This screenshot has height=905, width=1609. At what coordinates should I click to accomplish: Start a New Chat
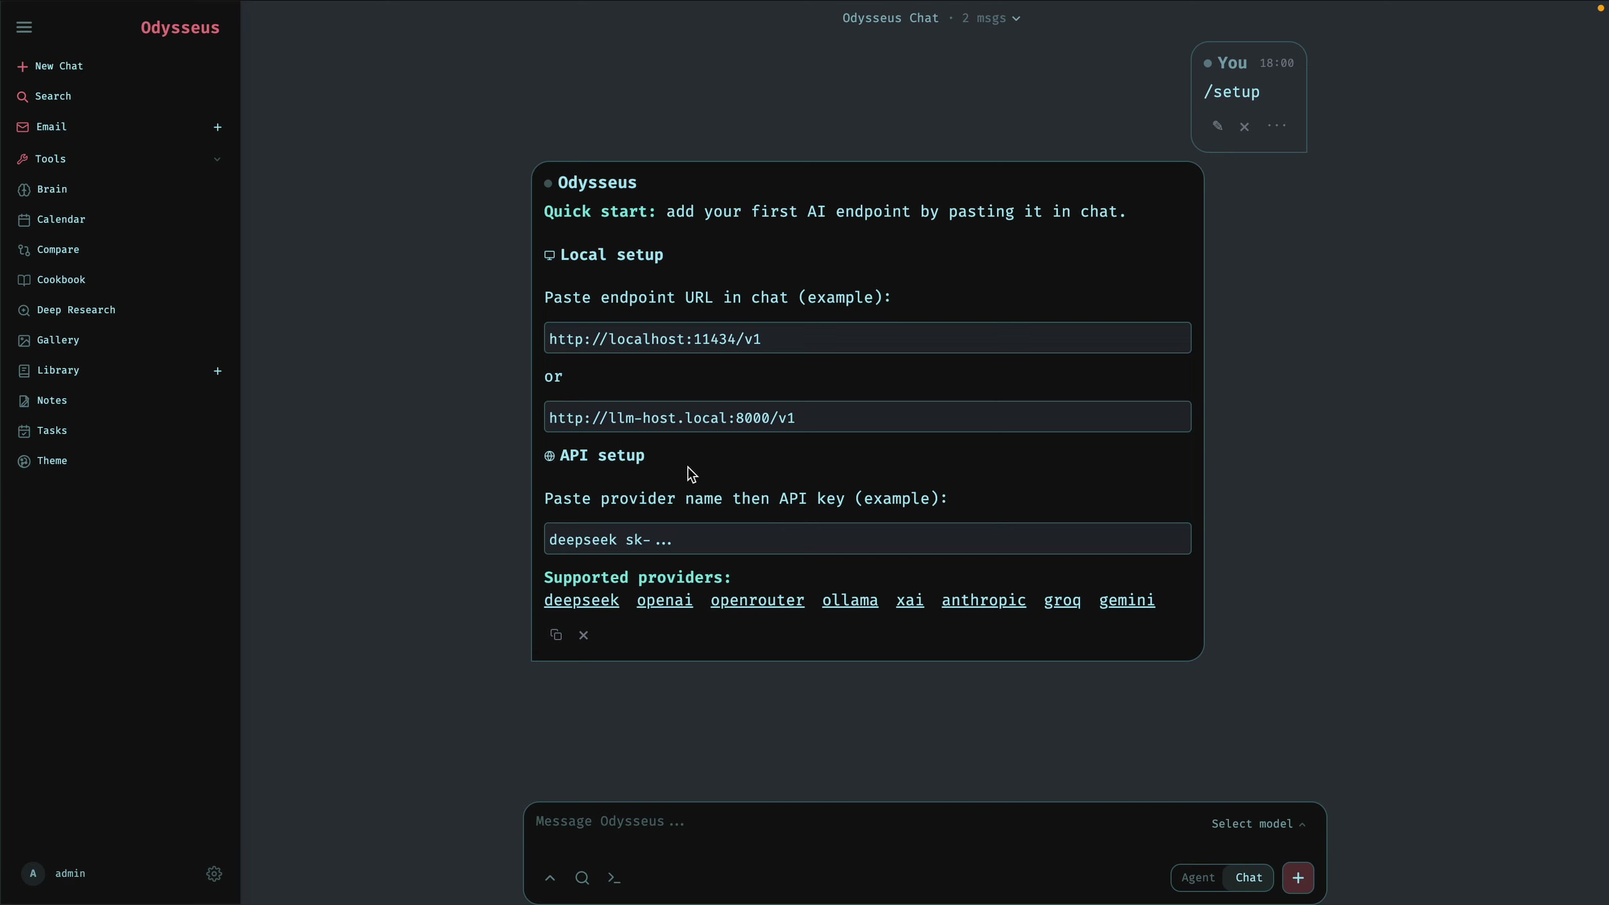click(51, 65)
